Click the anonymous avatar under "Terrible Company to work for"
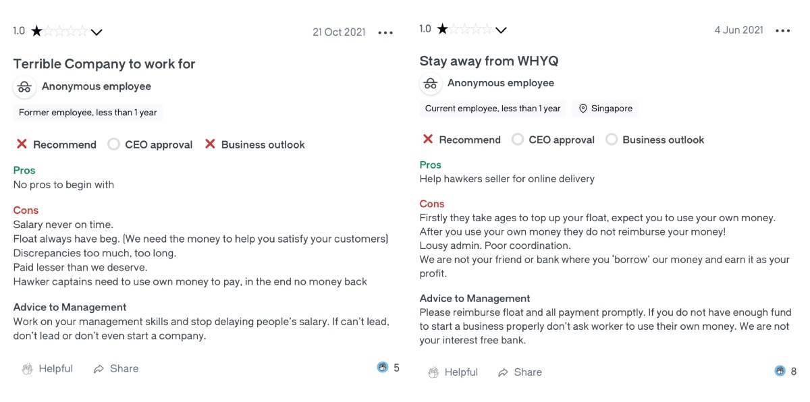 tap(25, 87)
